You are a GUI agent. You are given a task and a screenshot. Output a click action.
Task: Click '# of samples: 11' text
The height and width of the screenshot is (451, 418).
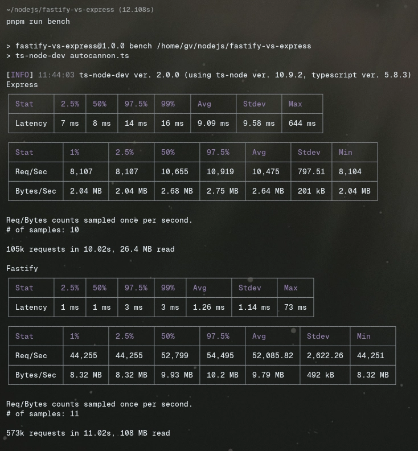(x=43, y=414)
